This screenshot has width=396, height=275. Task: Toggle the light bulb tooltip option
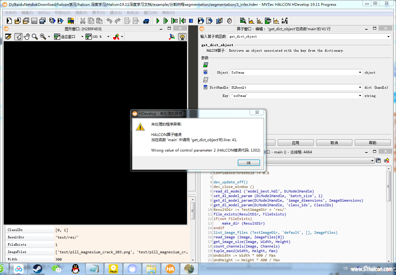[x=182, y=37]
